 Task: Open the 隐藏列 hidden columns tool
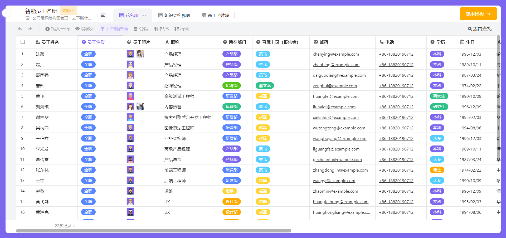coord(85,29)
